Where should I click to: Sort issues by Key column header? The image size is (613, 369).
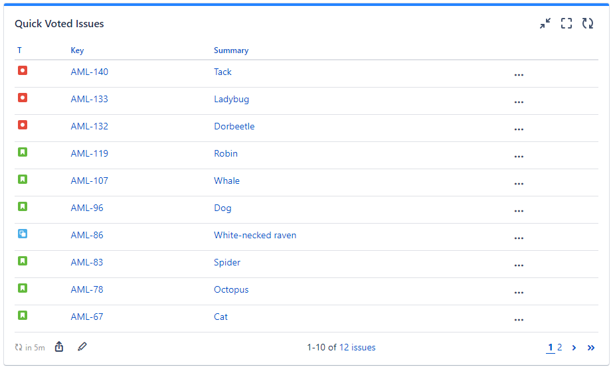point(77,50)
